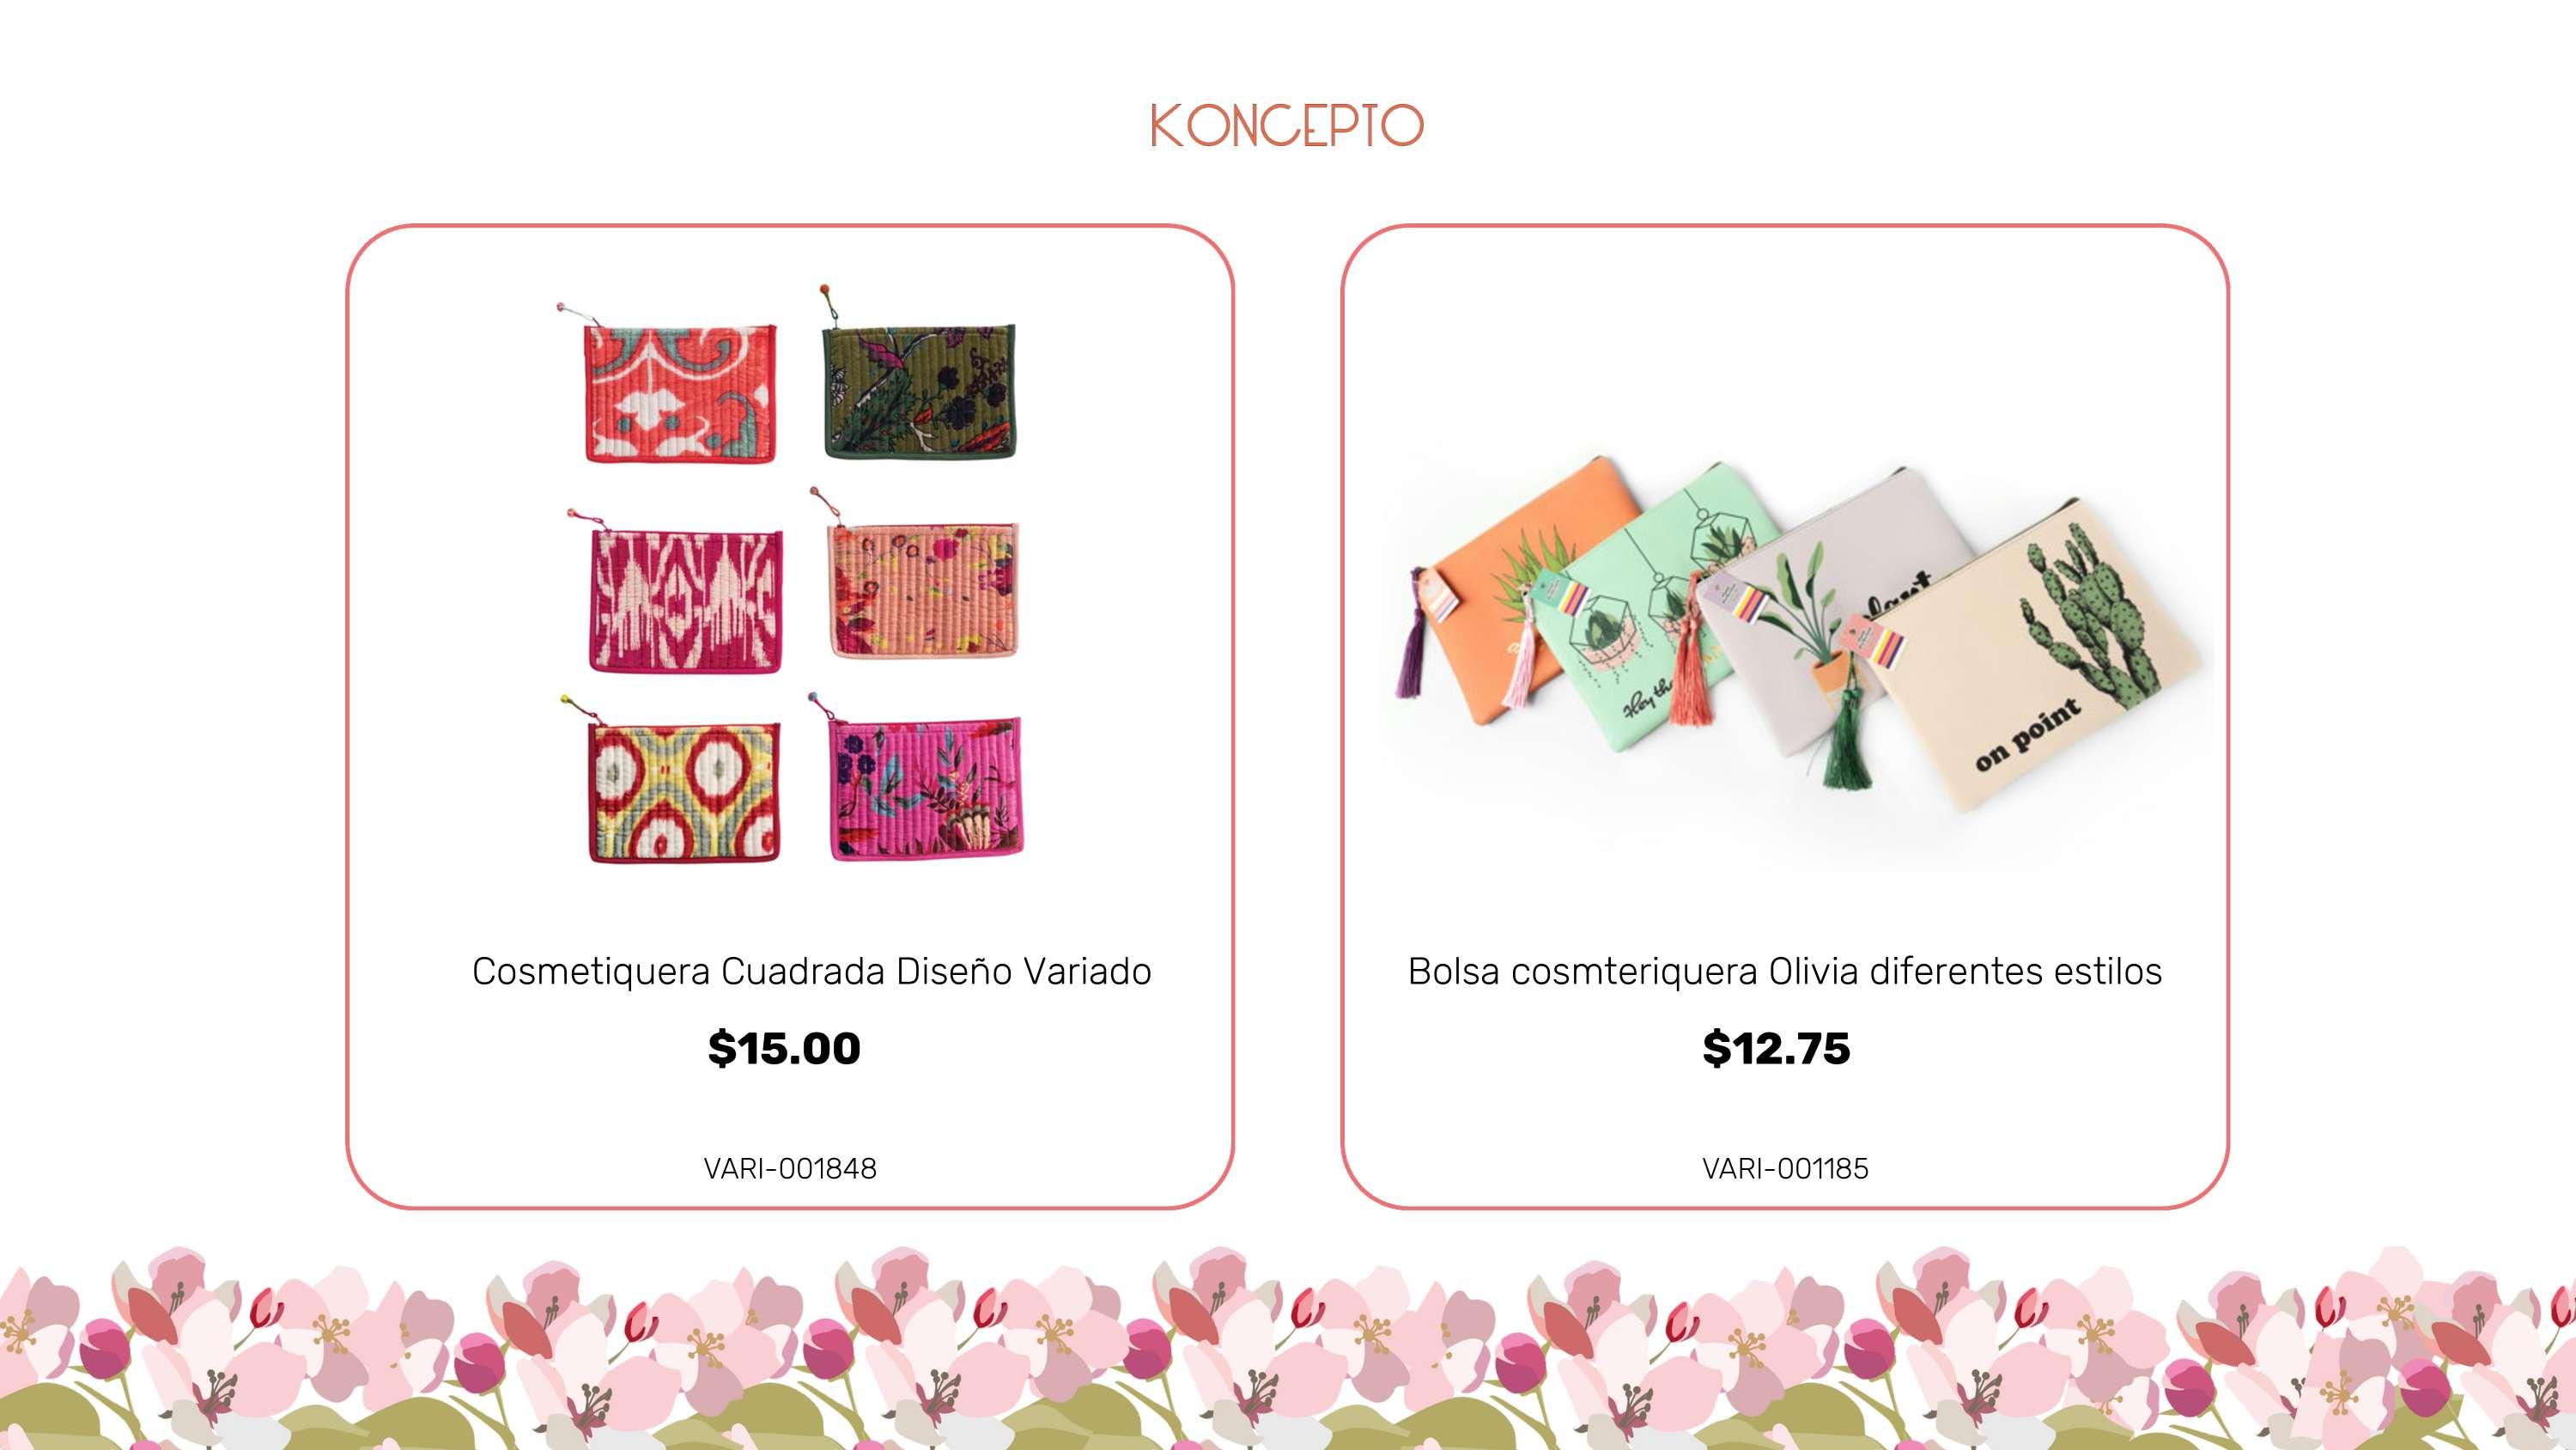Select the red ikat cosmetic pouch image

(x=679, y=391)
